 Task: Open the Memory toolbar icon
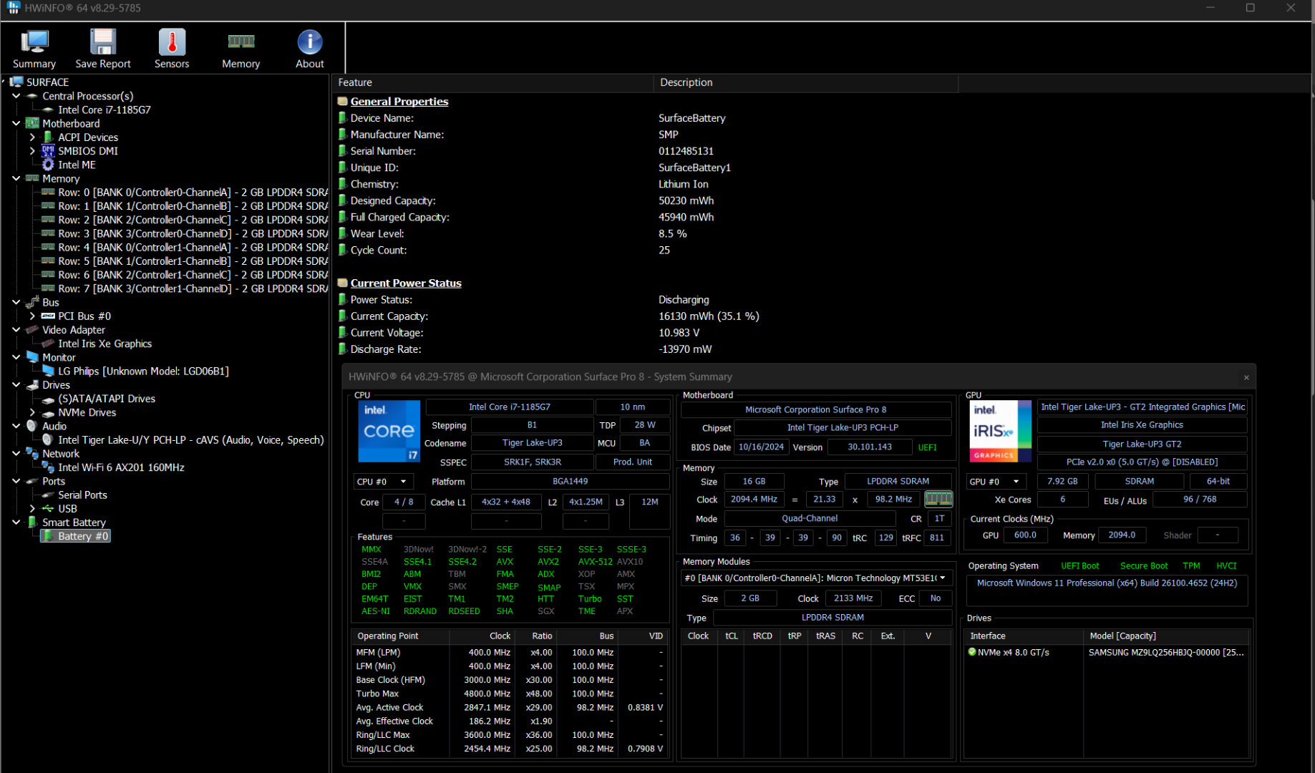(241, 49)
